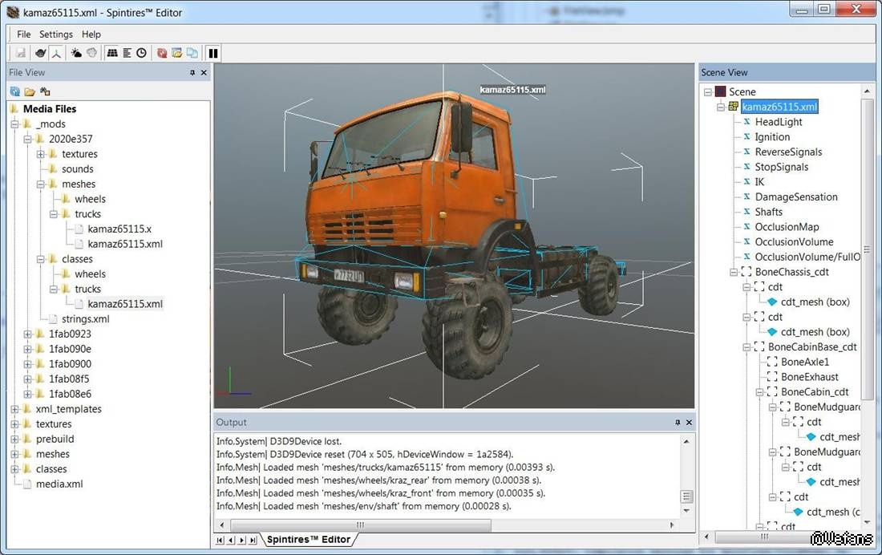Click the red reload icon in toolbar
This screenshot has width=882, height=555.
163,53
